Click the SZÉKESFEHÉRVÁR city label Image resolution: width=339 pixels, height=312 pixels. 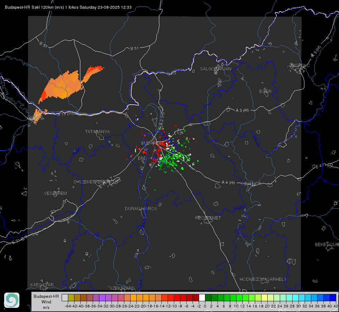point(98,182)
